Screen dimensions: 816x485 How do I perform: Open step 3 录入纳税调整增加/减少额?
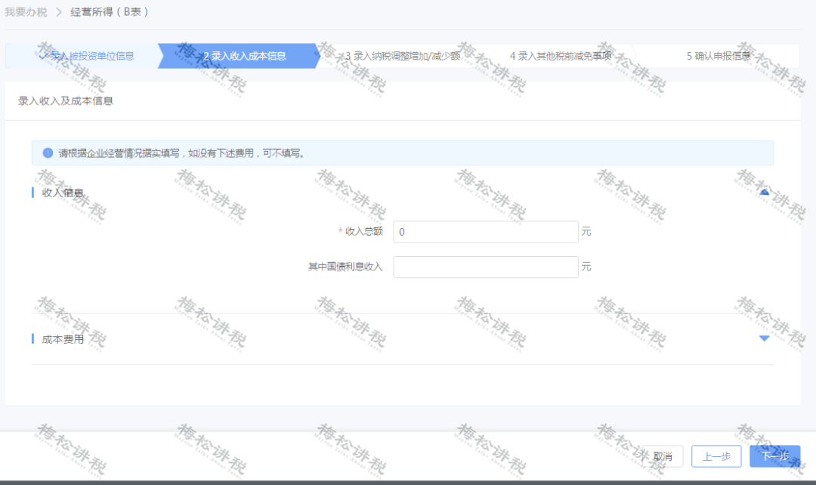click(x=402, y=56)
